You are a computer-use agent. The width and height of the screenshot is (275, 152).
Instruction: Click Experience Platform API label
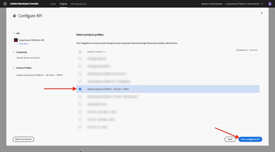point(32,40)
